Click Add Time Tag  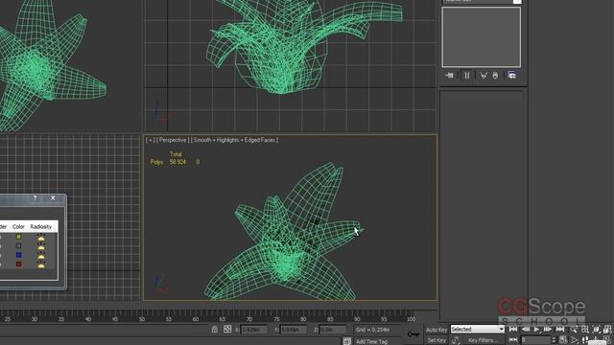click(371, 341)
